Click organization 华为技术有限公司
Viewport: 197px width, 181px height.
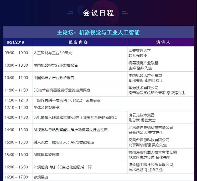(x=143, y=88)
